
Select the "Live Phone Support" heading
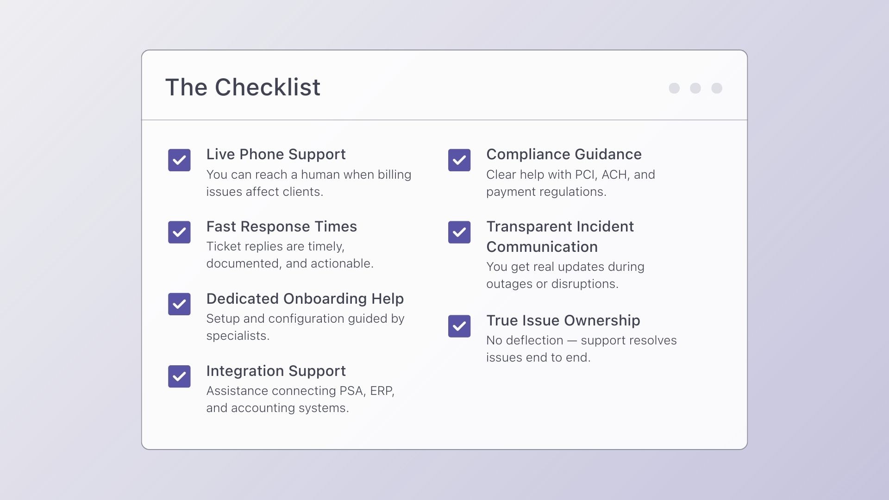276,154
